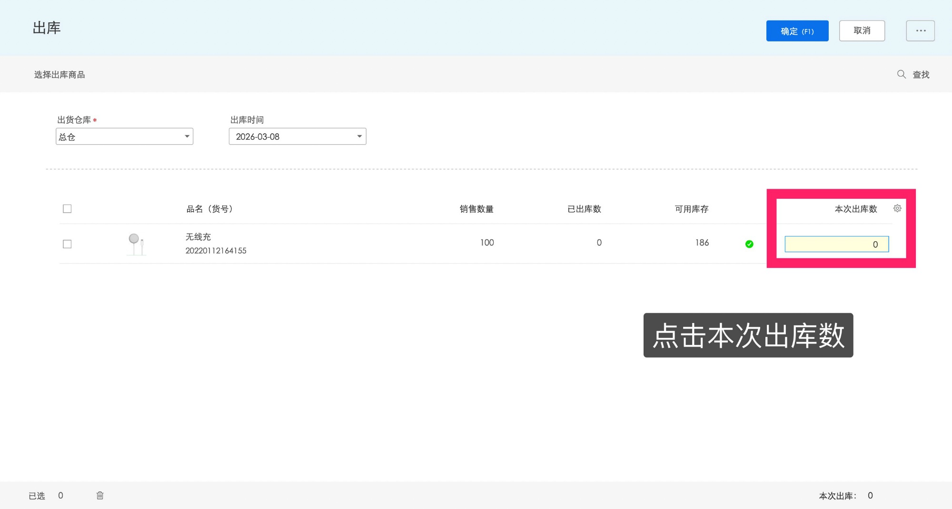Click the trash delete icon
952x509 pixels.
100,495
